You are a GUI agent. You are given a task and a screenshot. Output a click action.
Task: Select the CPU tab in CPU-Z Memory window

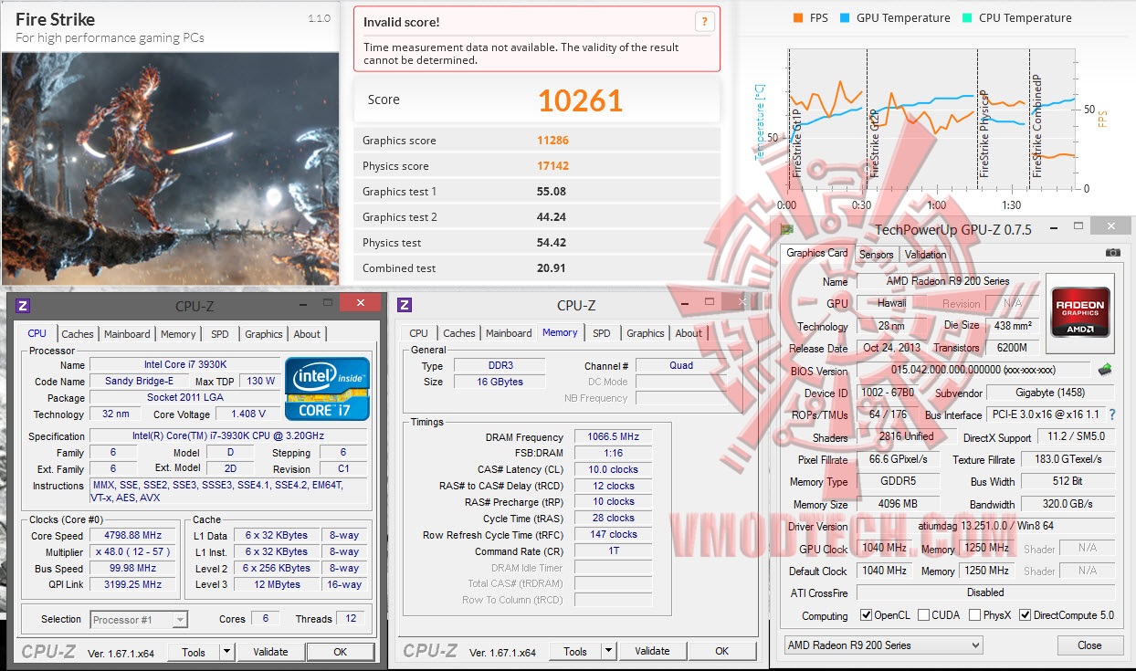click(x=419, y=333)
